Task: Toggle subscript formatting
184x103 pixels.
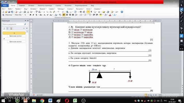Action: [45, 15]
